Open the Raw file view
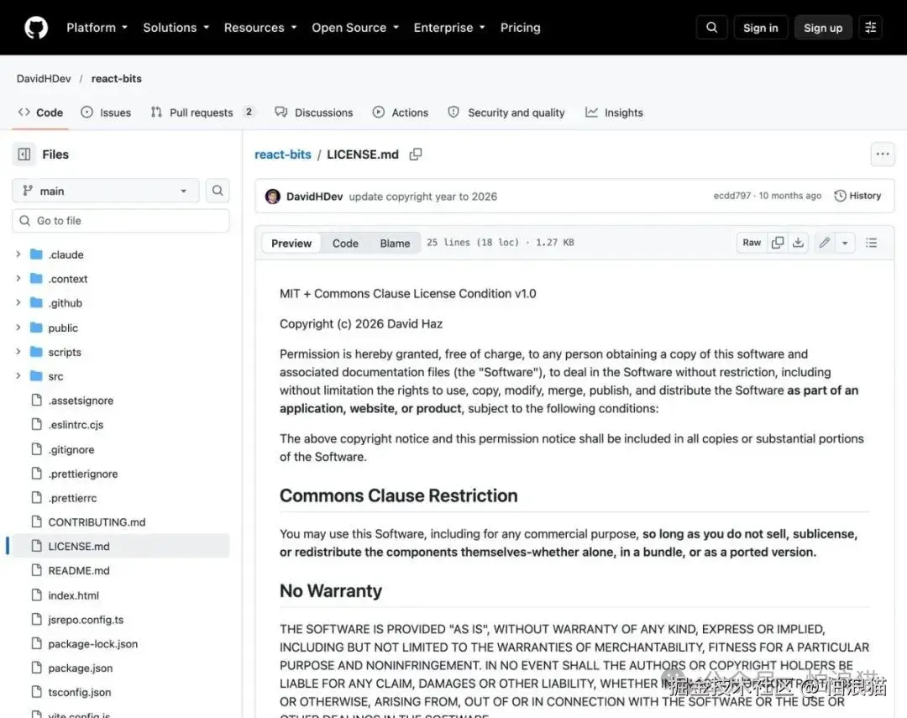This screenshot has width=907, height=718. click(752, 243)
